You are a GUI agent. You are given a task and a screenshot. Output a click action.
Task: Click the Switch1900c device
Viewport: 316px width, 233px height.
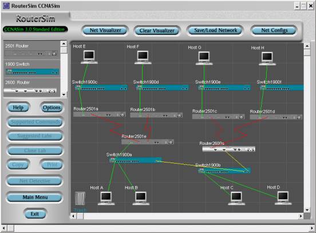[101, 88]
